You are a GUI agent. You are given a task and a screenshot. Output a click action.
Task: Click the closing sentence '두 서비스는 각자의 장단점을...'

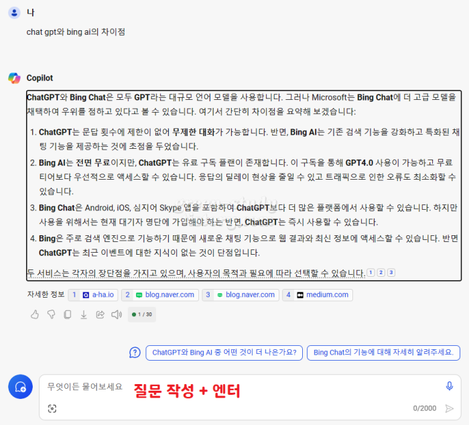[x=196, y=273]
